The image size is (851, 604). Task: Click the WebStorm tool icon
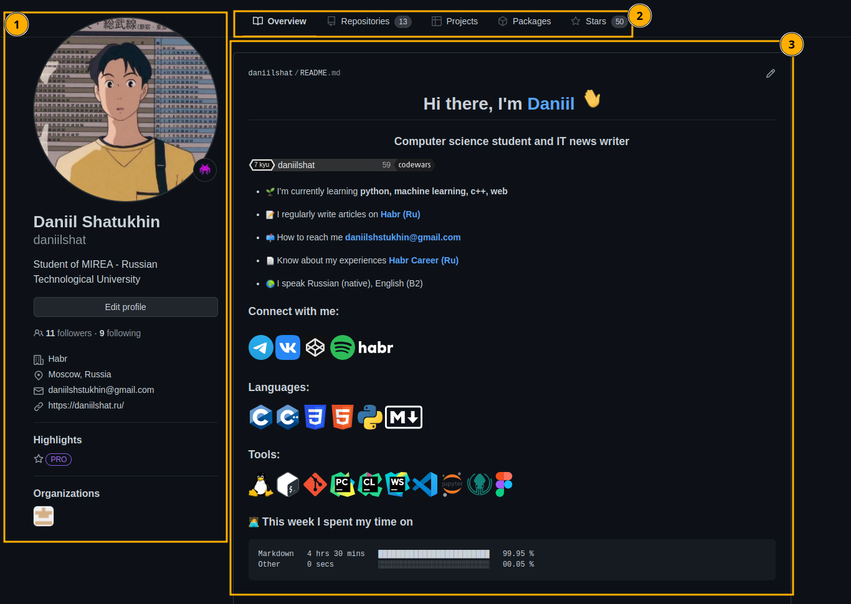point(397,484)
